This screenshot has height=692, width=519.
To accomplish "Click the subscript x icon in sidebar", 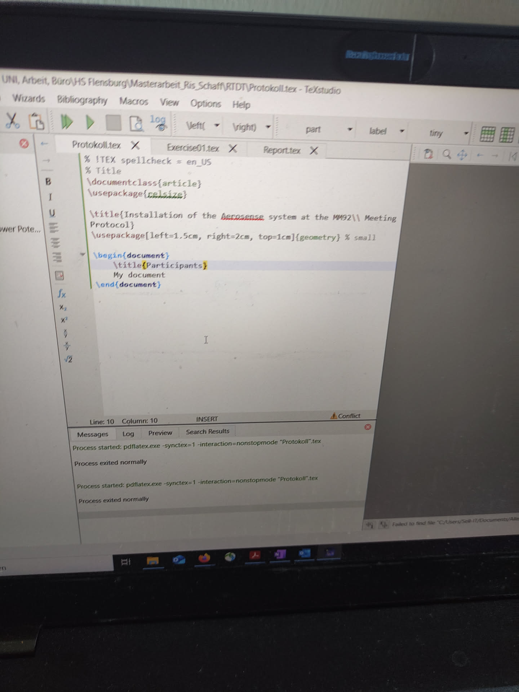I will (x=63, y=308).
